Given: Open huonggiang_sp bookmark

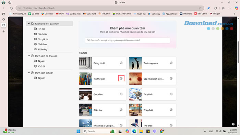Looking at the screenshot, I should tap(17, 14).
